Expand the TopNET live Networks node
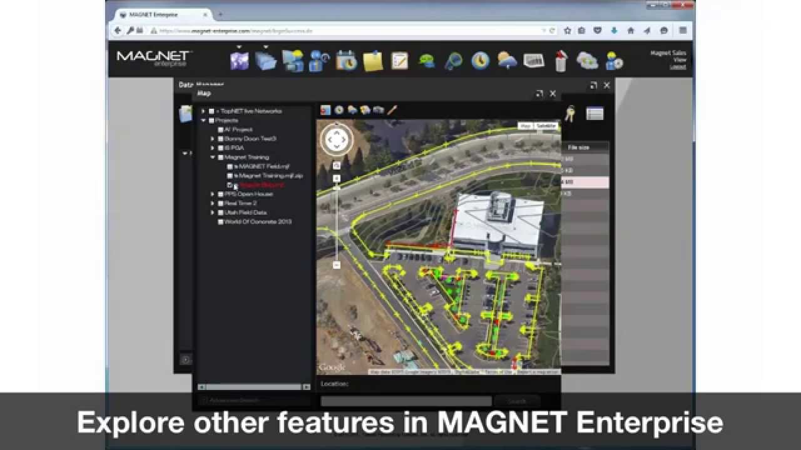Viewport: 801px width, 450px height. (203, 111)
